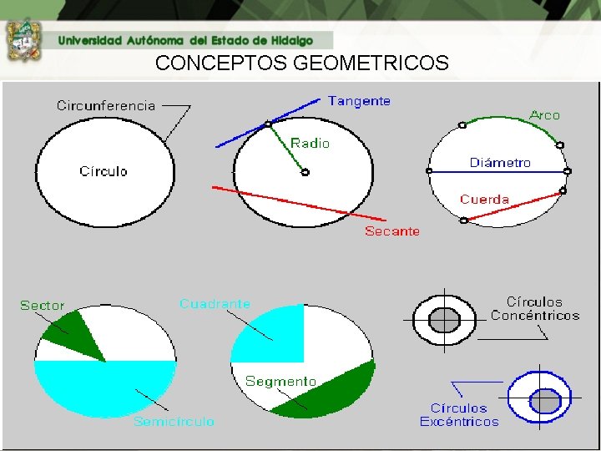The image size is (601, 451).
Task: Click the green 'Arco' label
Action: (544, 115)
